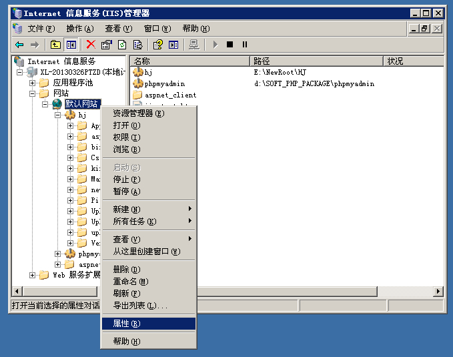Collapse the 网站 node
This screenshot has width=453, height=357.
pyautogui.click(x=32, y=93)
